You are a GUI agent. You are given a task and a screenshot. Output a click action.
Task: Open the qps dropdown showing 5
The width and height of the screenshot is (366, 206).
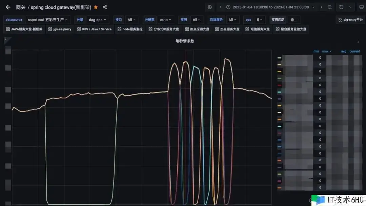click(260, 20)
